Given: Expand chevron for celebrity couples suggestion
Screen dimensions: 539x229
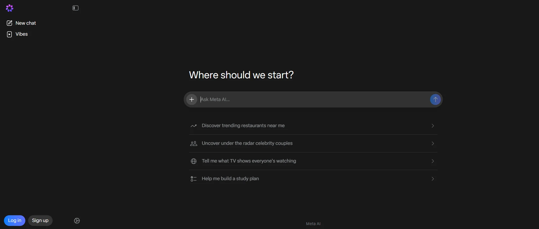Looking at the screenshot, I should click(433, 143).
